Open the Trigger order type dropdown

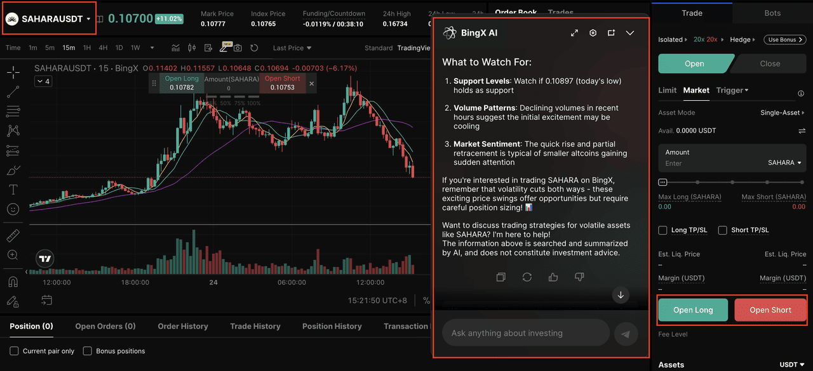click(x=732, y=90)
